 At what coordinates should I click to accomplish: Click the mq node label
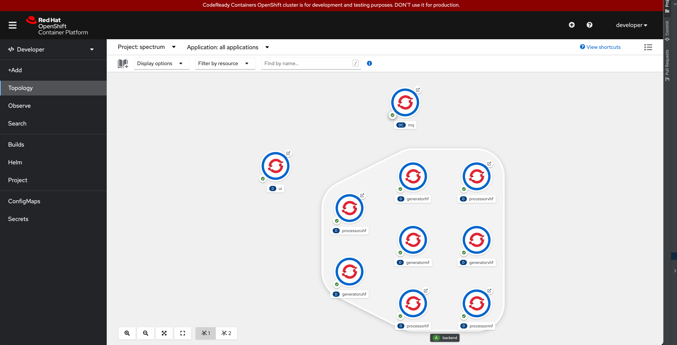[405, 125]
